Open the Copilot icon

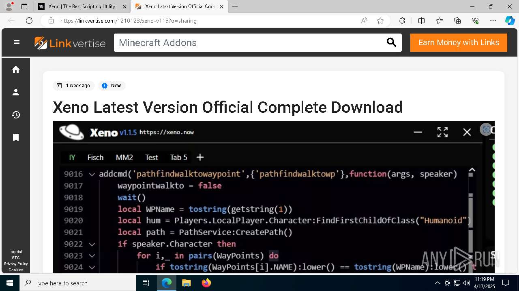click(510, 21)
